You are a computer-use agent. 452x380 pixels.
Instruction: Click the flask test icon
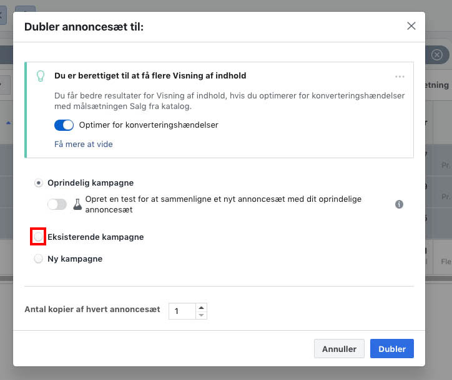coord(78,204)
